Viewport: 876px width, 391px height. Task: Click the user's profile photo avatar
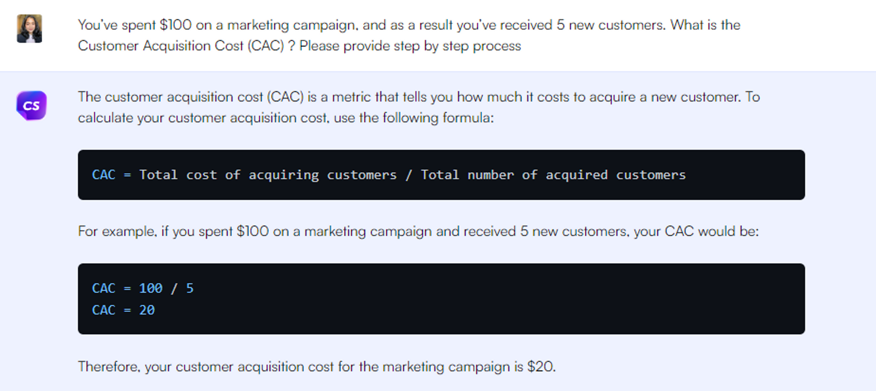[29, 29]
